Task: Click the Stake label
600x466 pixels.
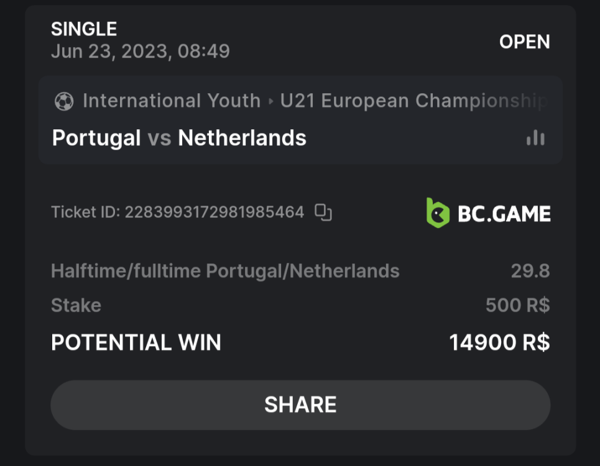Action: 76,305
